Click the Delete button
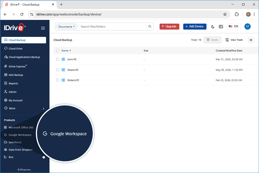Screen dimensions: 259x173 [x=212, y=40]
